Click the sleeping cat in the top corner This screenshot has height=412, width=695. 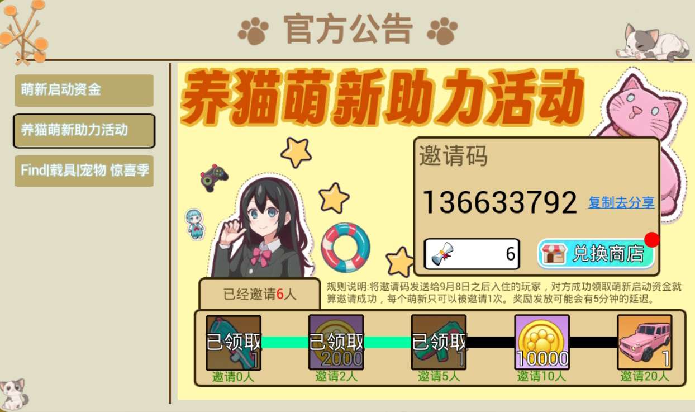(x=652, y=42)
